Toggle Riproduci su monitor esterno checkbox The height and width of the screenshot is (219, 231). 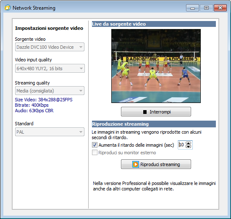[94, 153]
